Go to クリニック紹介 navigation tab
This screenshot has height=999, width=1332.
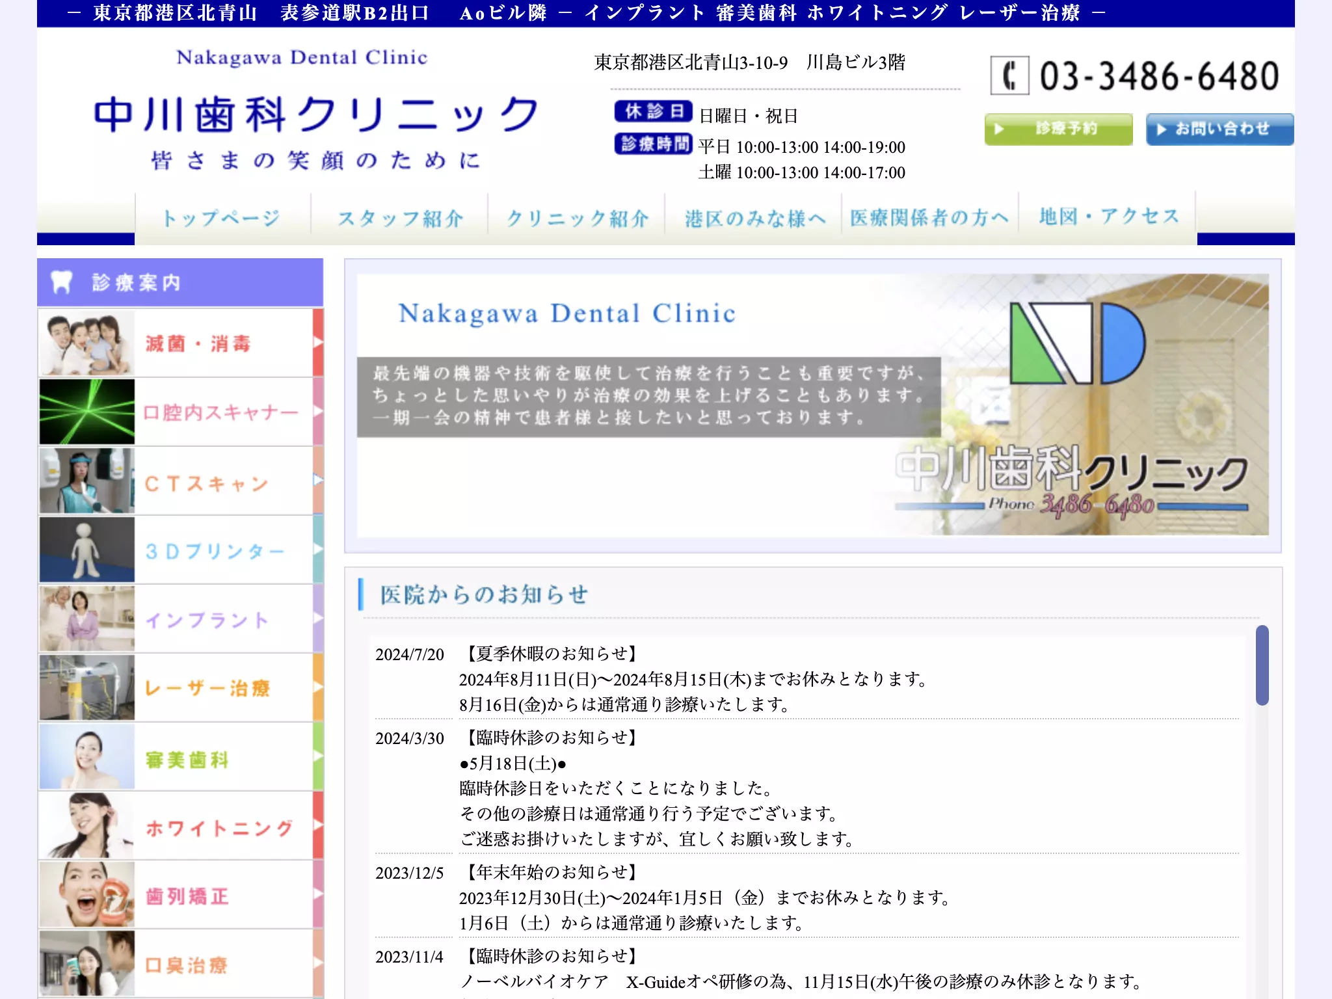(x=576, y=218)
